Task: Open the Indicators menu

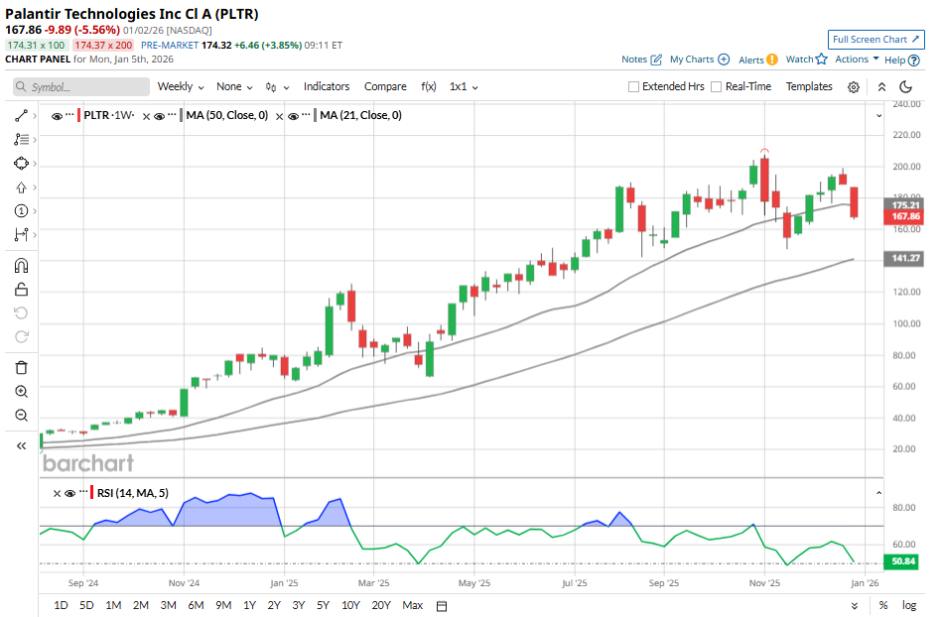Action: click(327, 86)
